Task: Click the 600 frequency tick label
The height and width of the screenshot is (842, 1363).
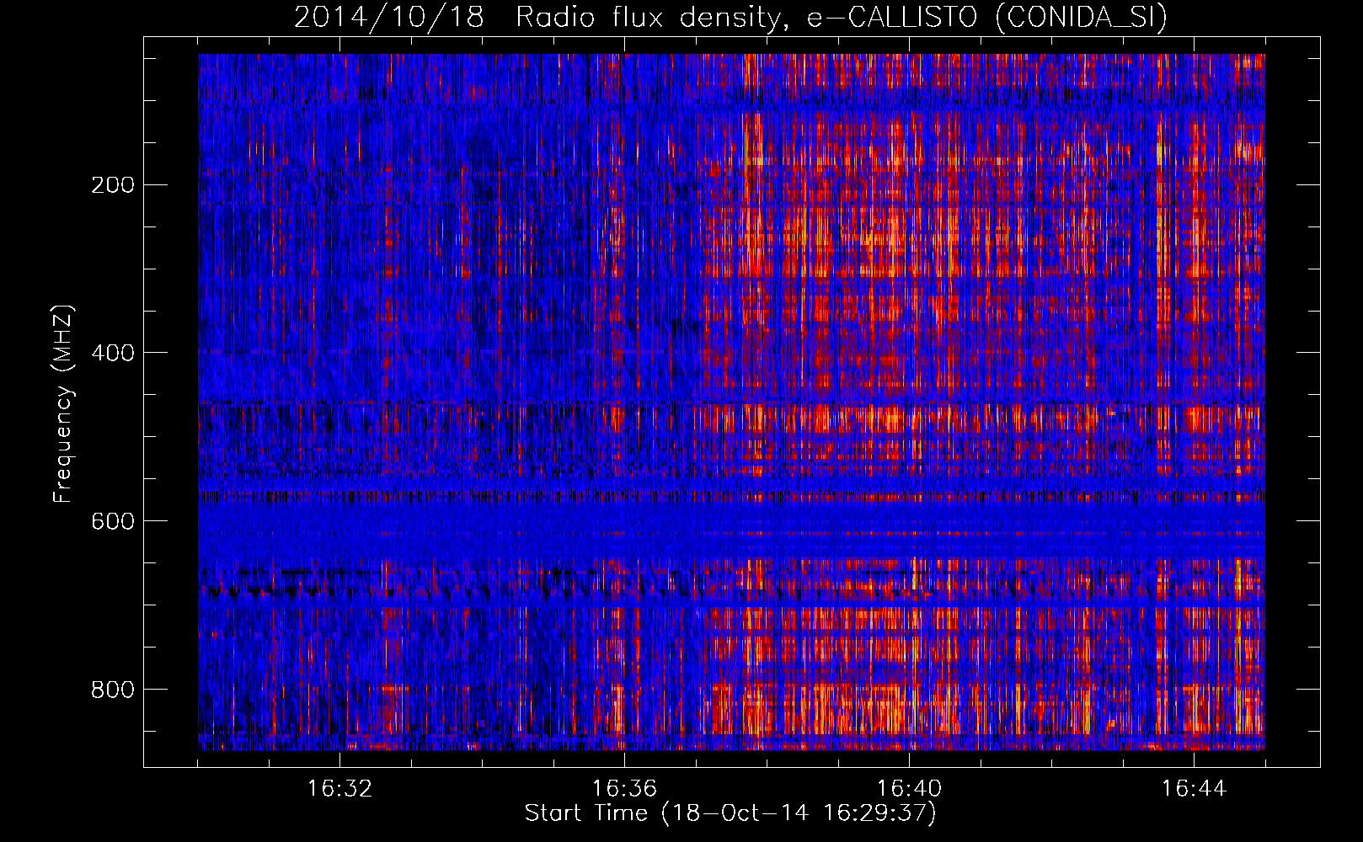Action: point(113,521)
